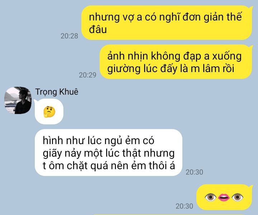Click 'giường lúc đấy là m lâm rồi' line
The width and height of the screenshot is (258, 215).
(x=171, y=68)
